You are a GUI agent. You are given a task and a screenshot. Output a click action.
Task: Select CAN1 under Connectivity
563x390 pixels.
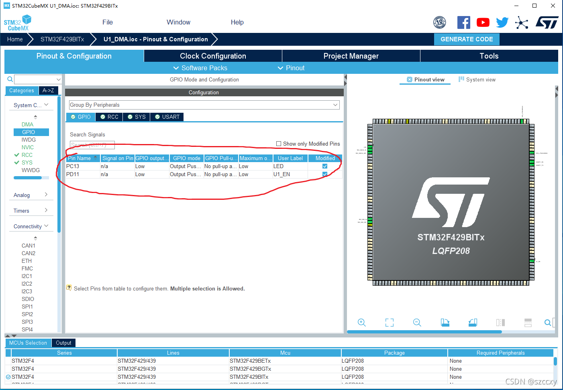click(x=29, y=246)
